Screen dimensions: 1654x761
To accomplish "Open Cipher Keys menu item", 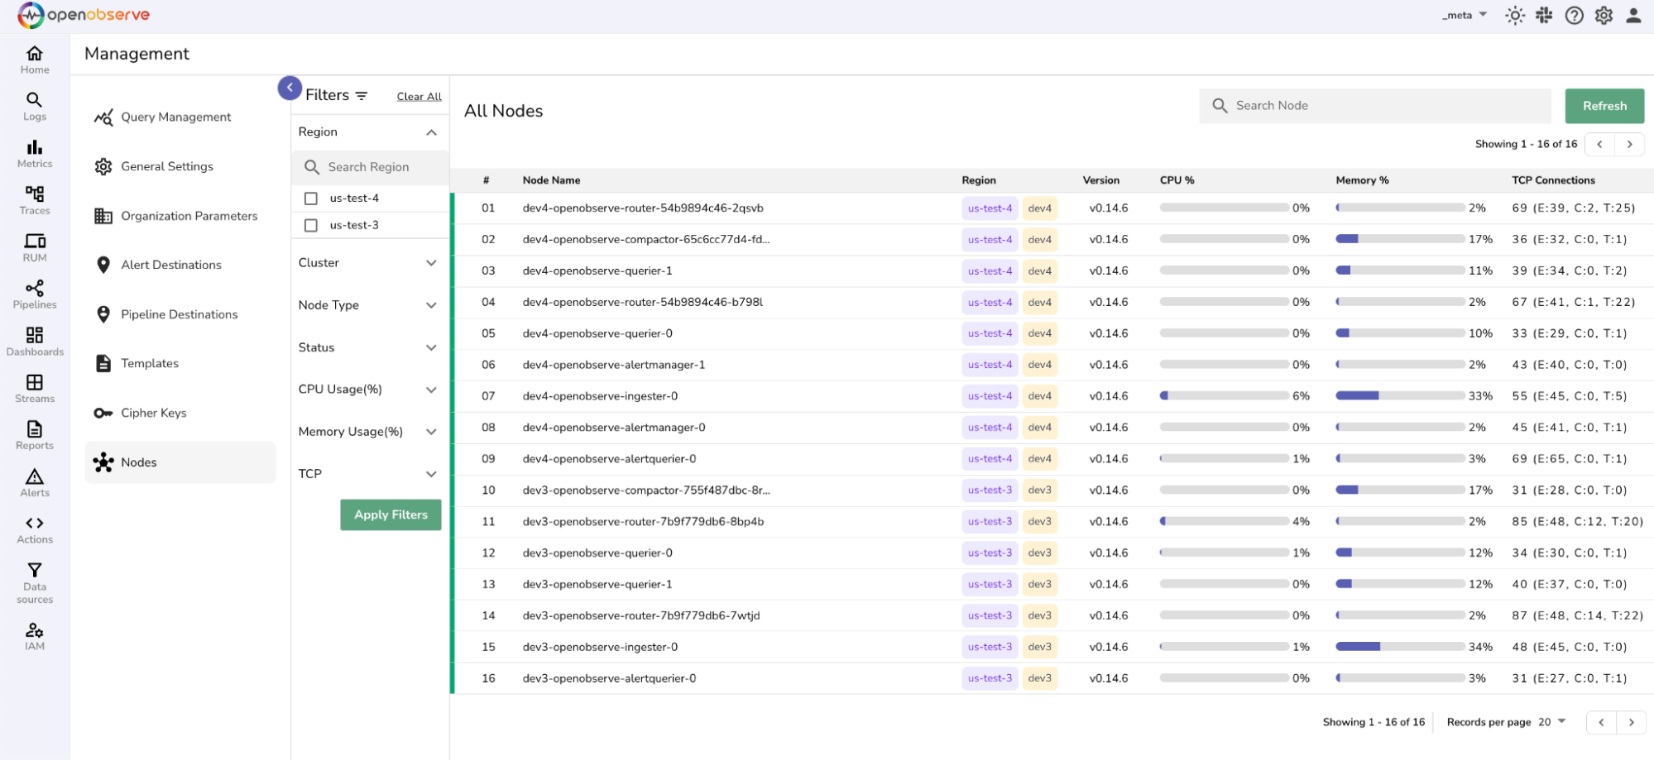I will pos(153,413).
